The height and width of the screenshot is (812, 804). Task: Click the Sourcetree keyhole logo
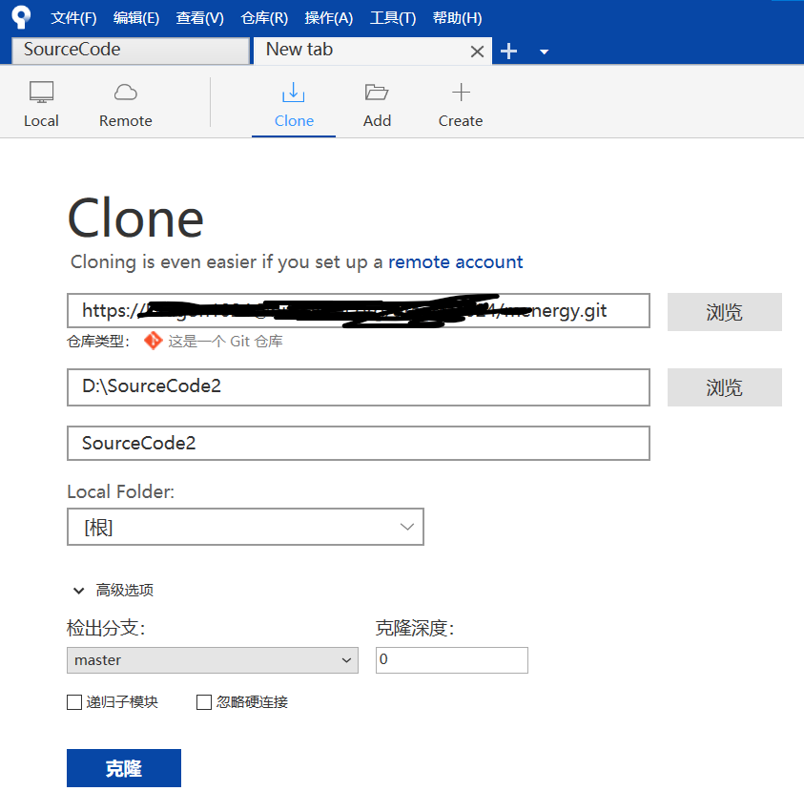coord(20,17)
